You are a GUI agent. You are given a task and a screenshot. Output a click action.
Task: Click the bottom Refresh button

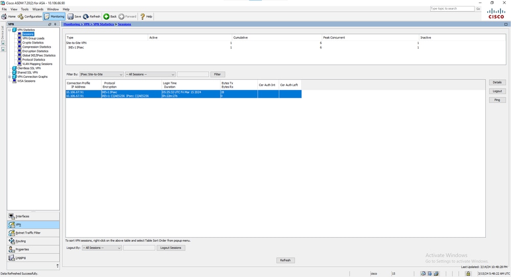pos(285,260)
